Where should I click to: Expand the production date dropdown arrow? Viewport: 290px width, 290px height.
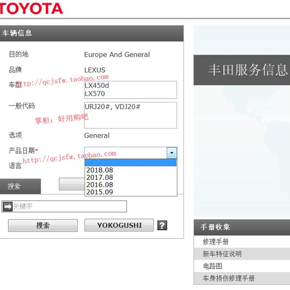pyautogui.click(x=172, y=153)
